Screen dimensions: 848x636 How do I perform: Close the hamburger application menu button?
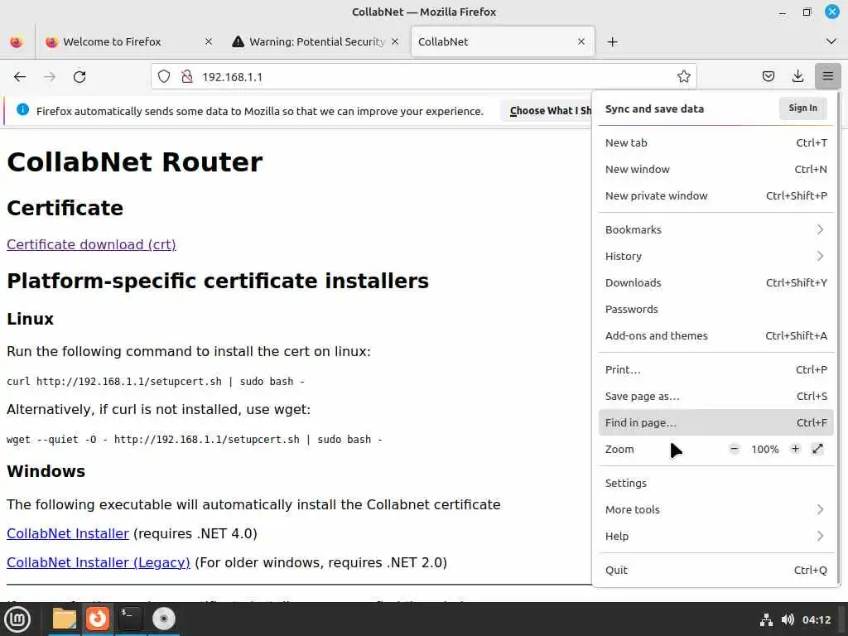(828, 77)
